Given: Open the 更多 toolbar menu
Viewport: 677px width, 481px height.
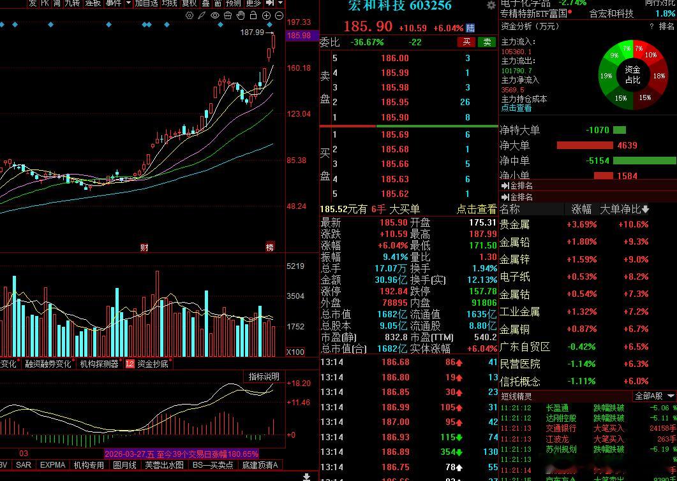Looking at the screenshot, I should pos(253,3).
